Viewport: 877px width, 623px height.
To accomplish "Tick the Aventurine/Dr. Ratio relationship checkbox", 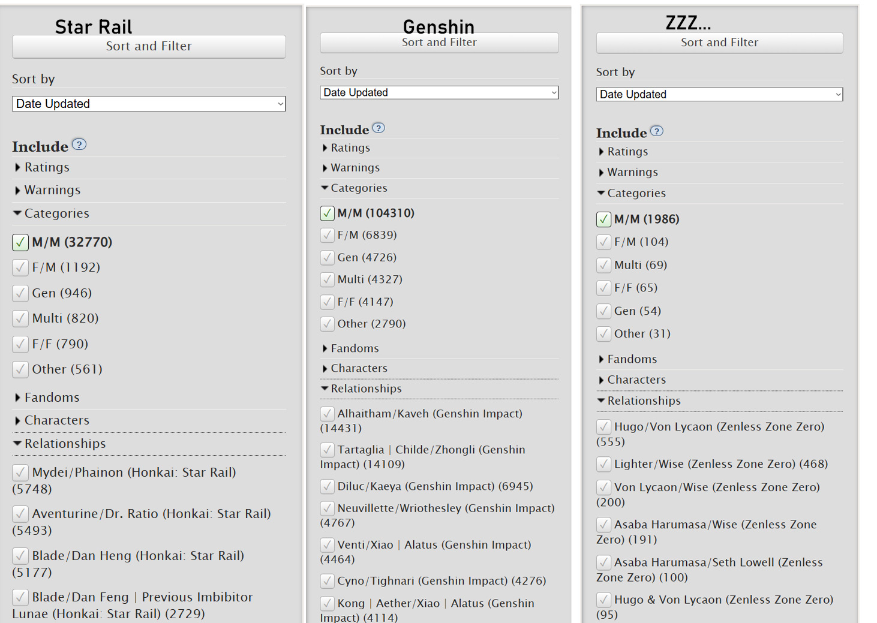I will click(20, 514).
